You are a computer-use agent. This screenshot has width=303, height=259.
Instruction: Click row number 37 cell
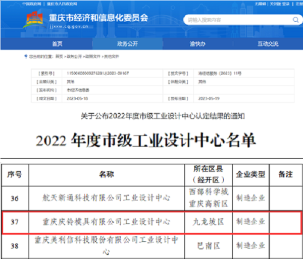click(15, 222)
